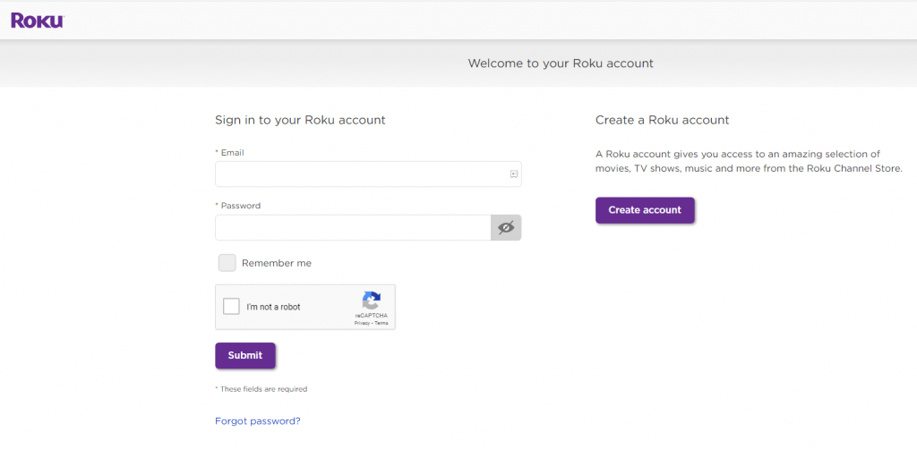Click the 'Create a Roku account' heading
This screenshot has width=917, height=457.
pyautogui.click(x=662, y=120)
